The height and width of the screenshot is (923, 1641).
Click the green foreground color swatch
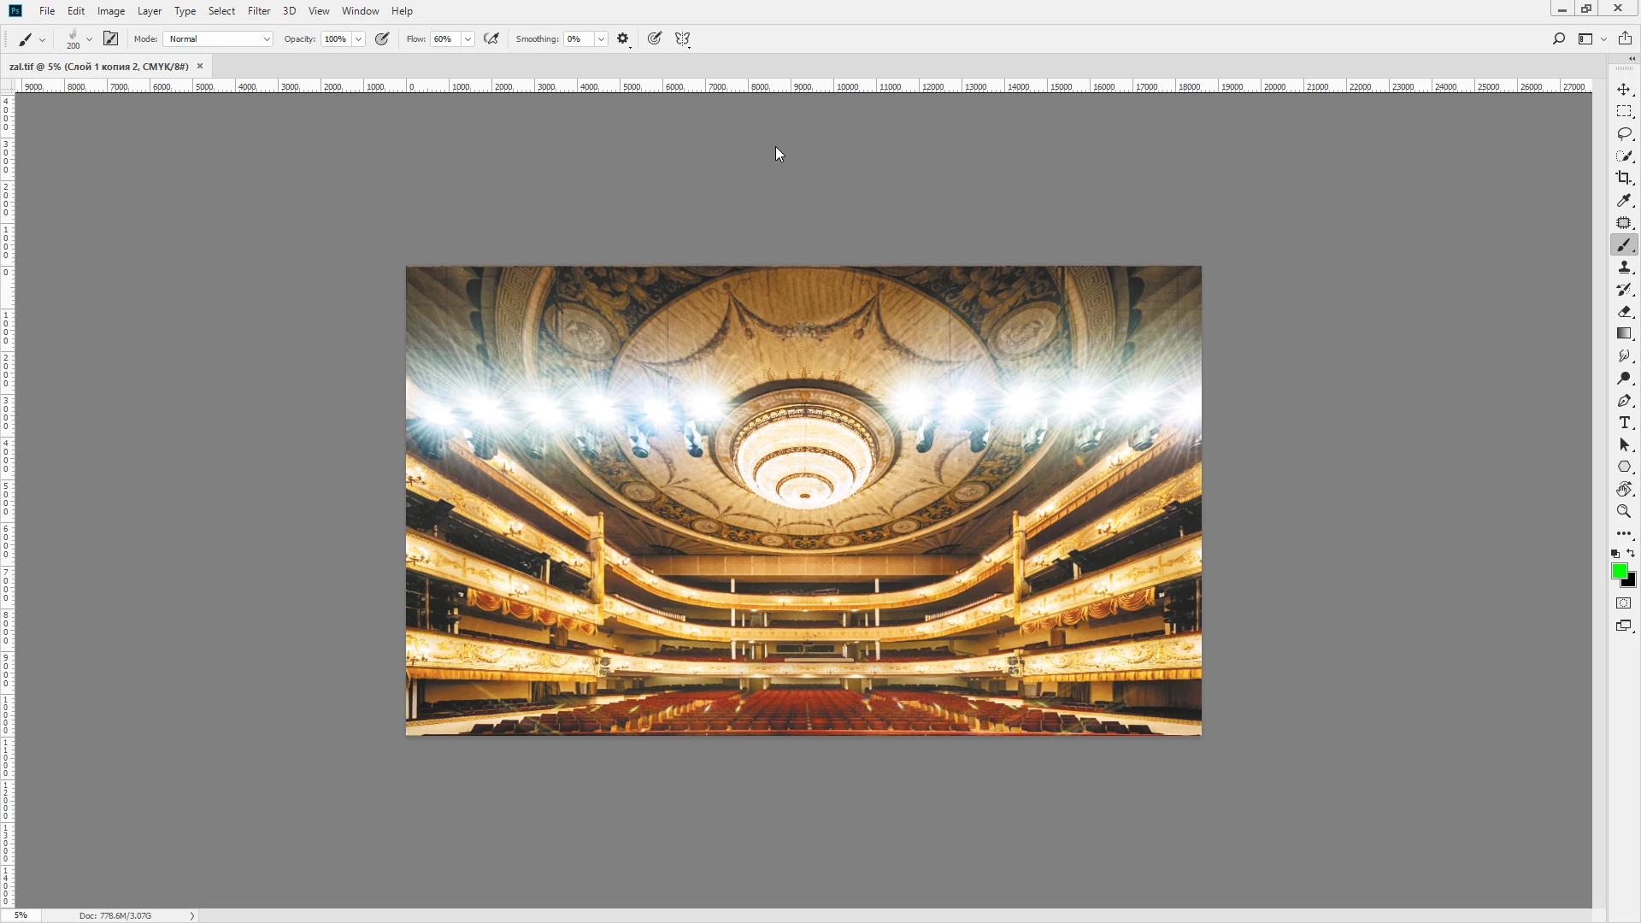[x=1619, y=571]
